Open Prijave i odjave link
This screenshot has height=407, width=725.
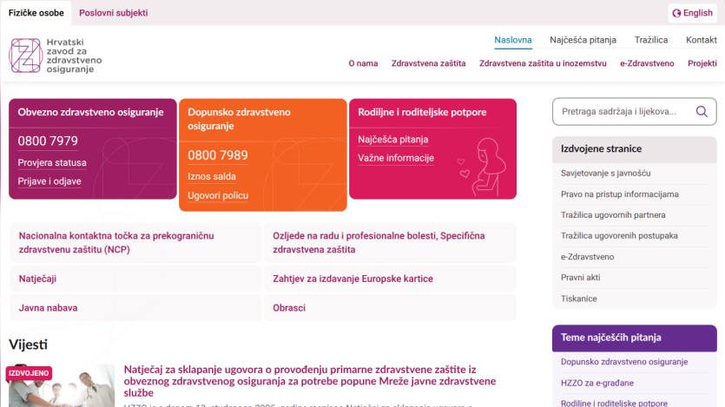[x=49, y=181]
